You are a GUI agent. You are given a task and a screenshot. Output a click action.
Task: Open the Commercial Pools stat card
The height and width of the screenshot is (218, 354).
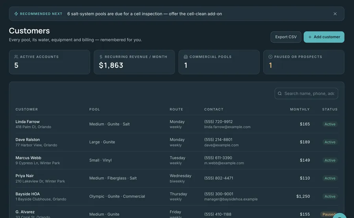[219, 62]
